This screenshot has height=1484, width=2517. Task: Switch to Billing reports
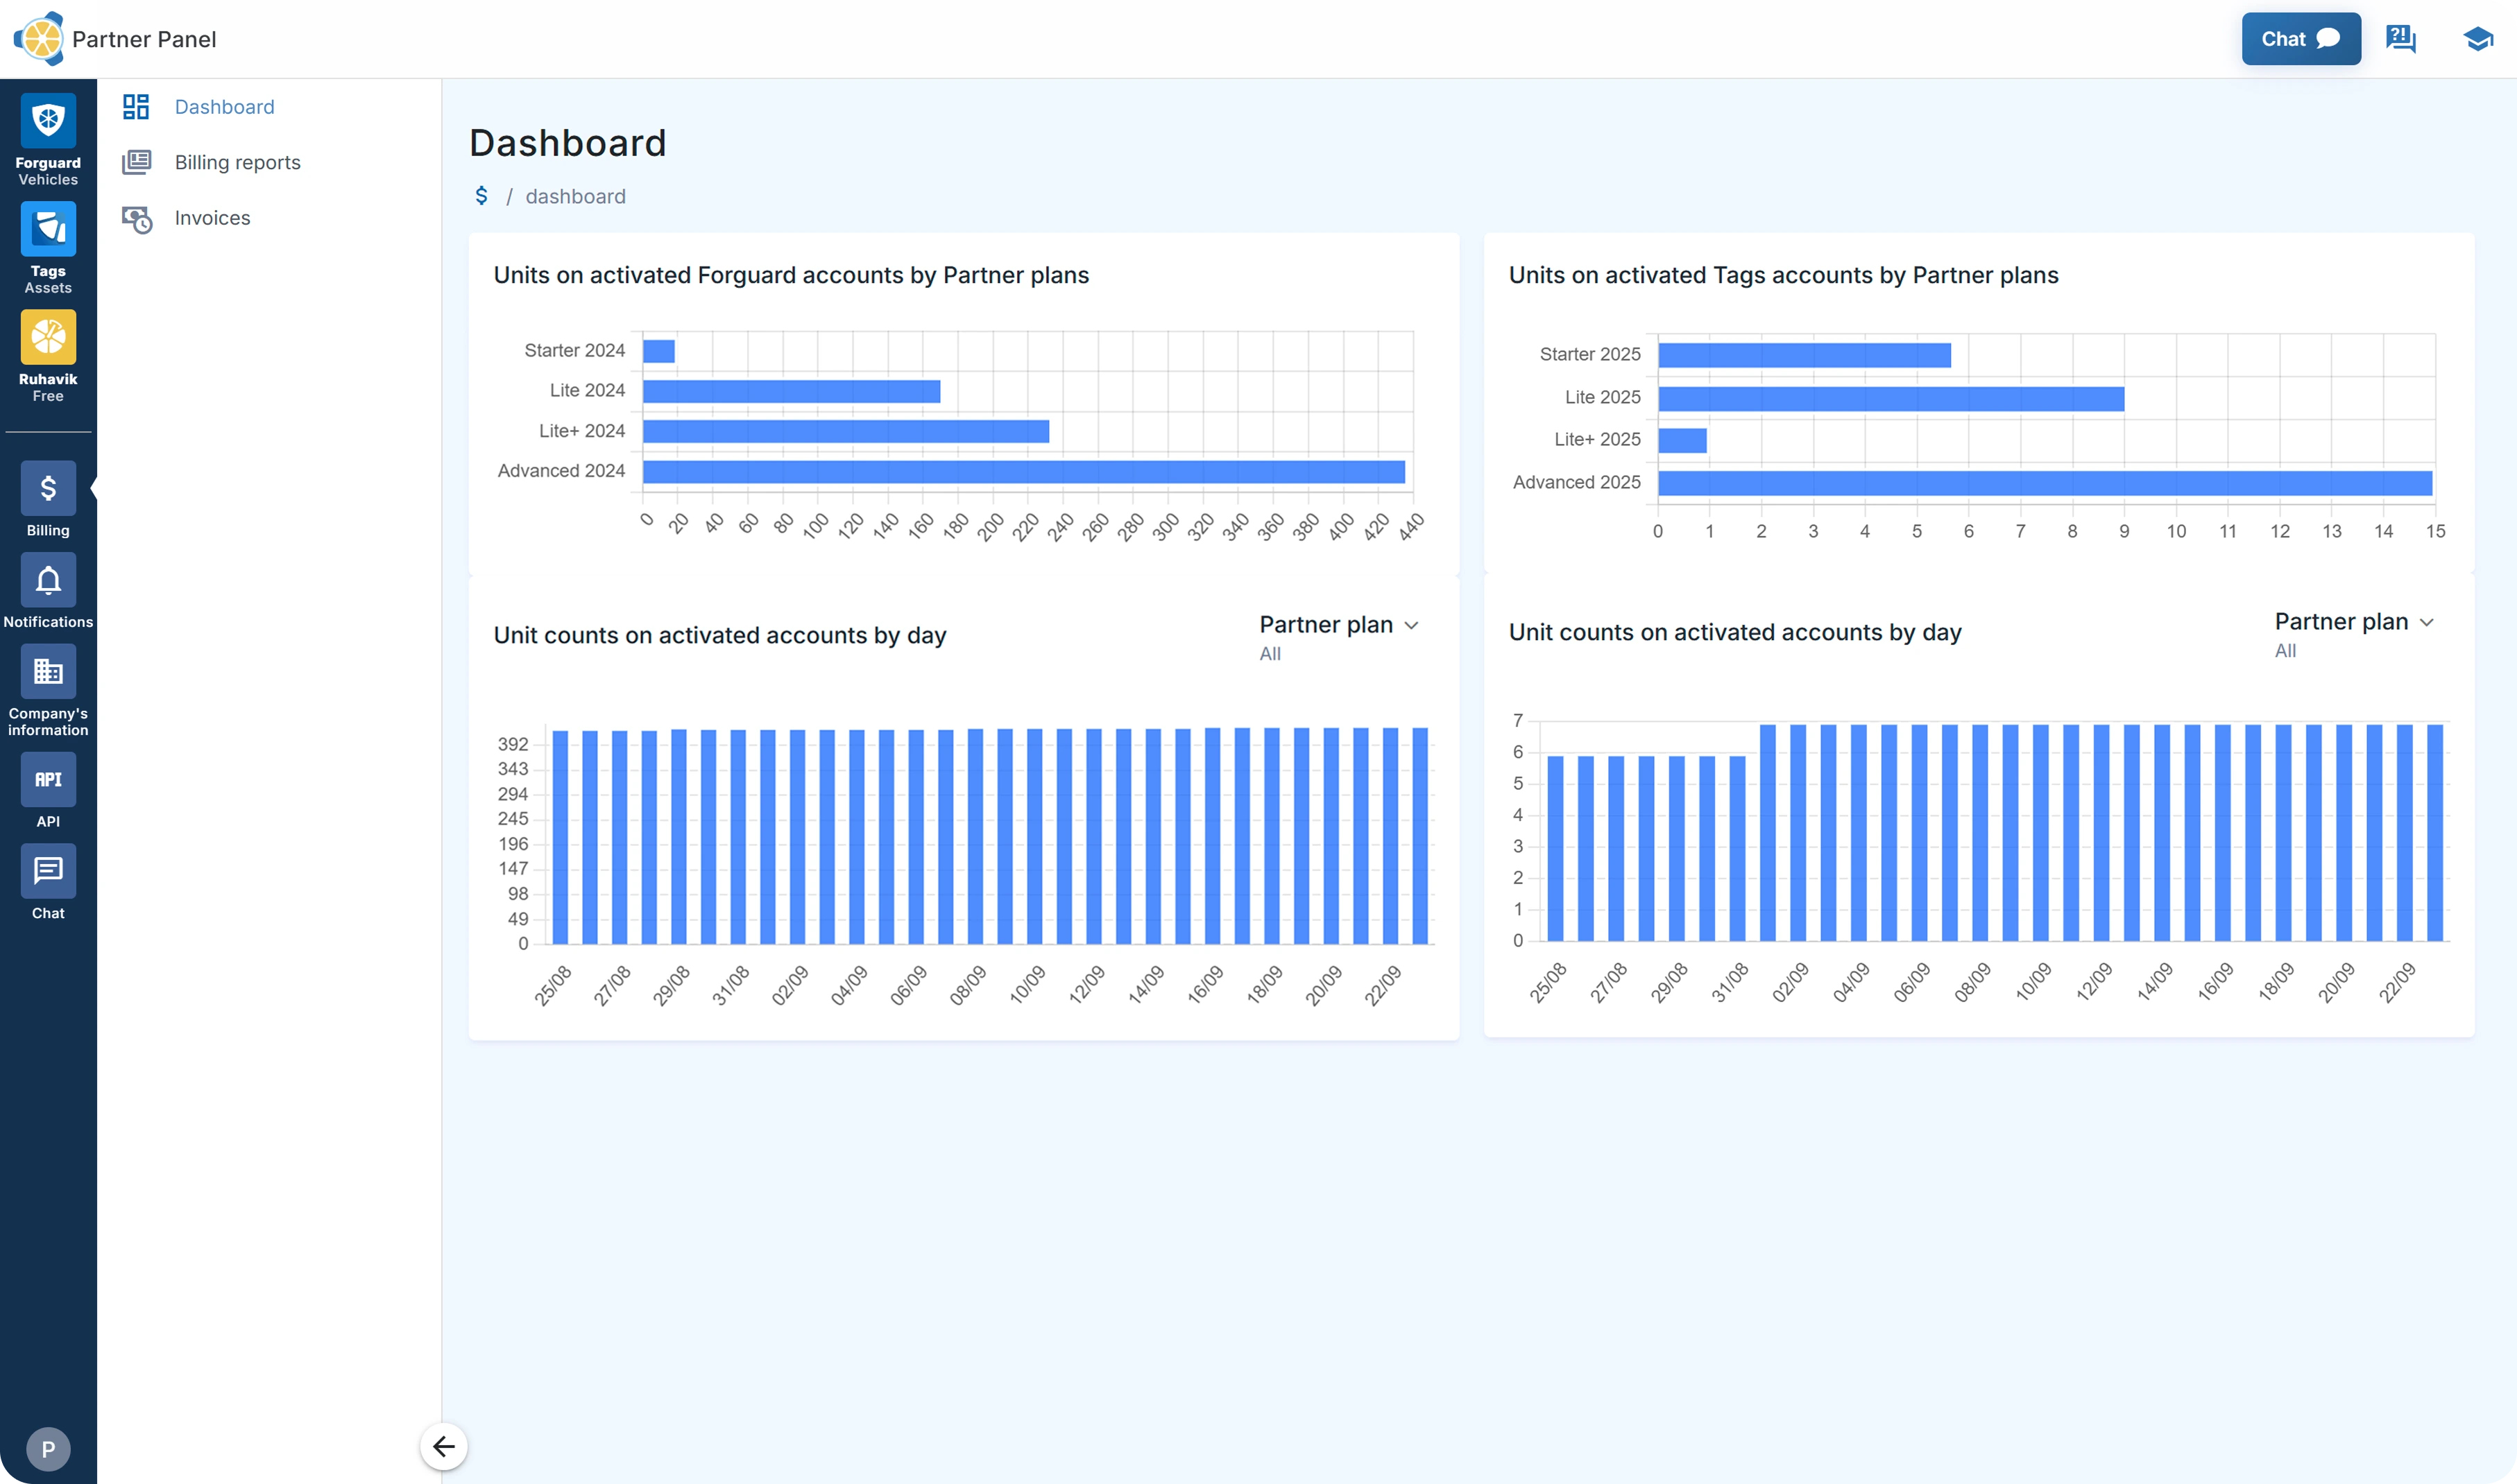[238, 162]
